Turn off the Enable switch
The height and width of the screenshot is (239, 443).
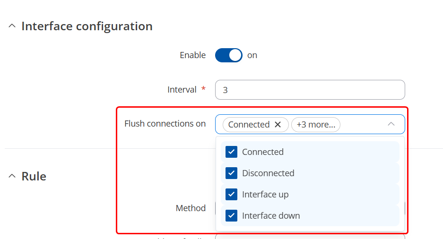pyautogui.click(x=229, y=55)
